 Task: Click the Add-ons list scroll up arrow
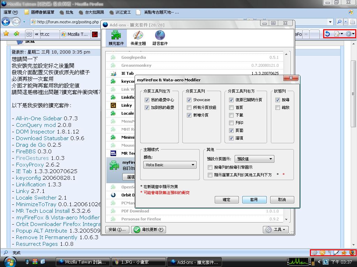coord(286,54)
